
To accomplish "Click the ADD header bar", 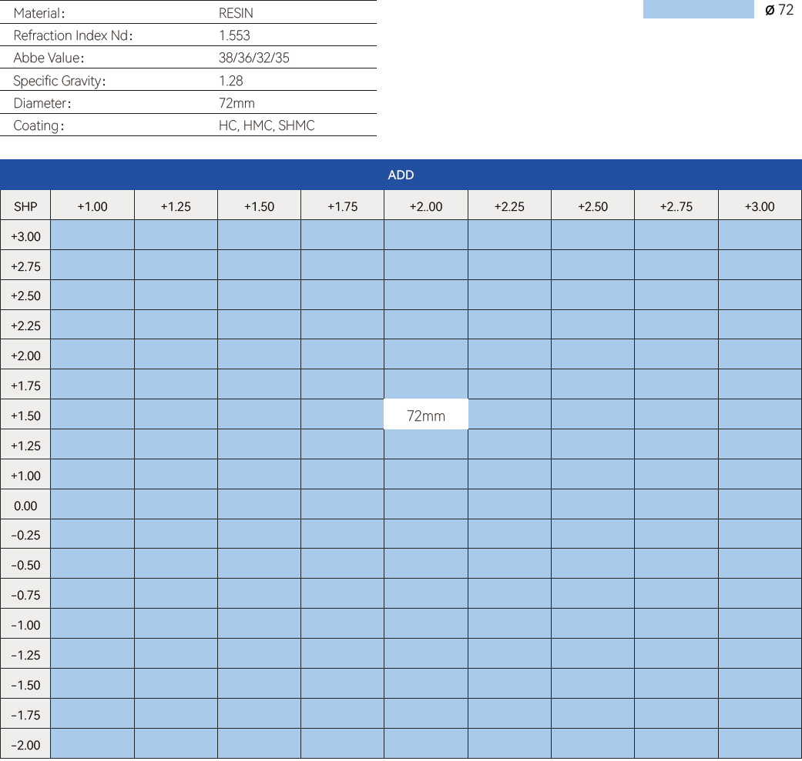I will pyautogui.click(x=401, y=175).
